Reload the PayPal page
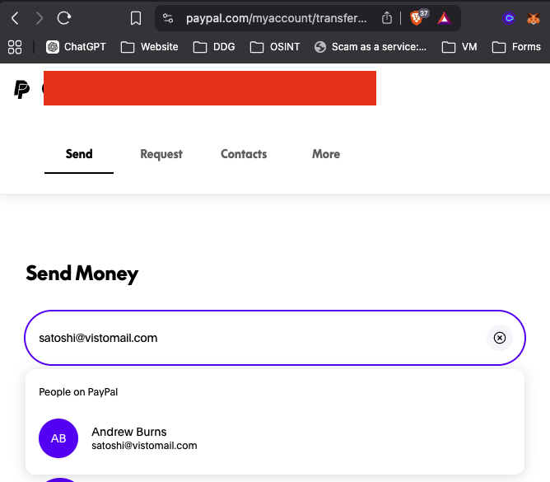 [64, 18]
